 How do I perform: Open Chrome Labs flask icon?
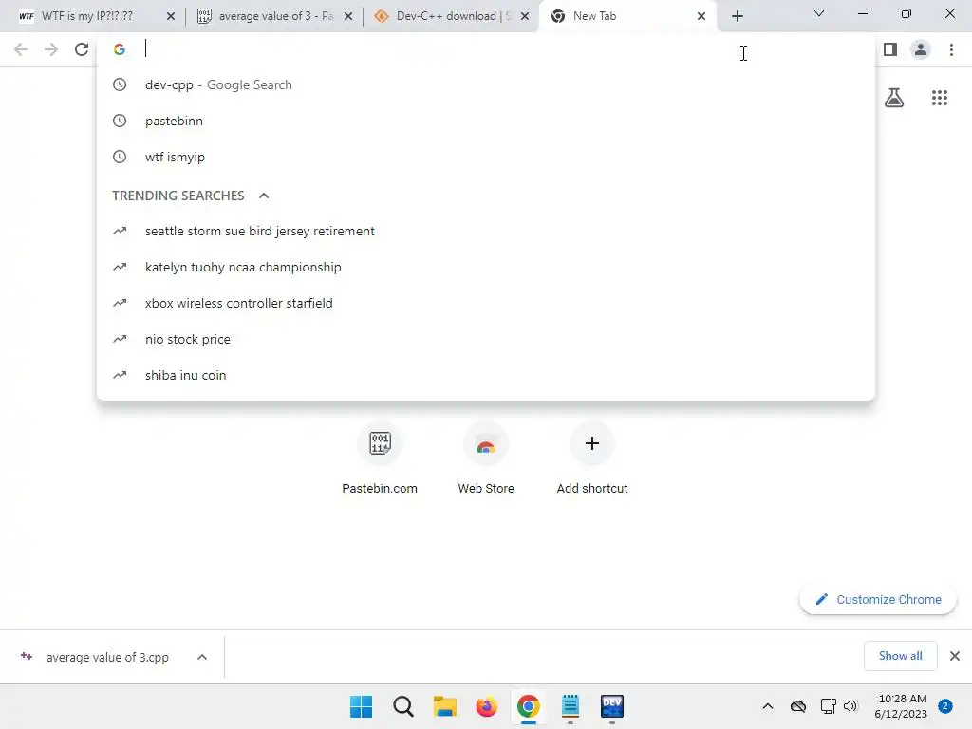point(894,98)
